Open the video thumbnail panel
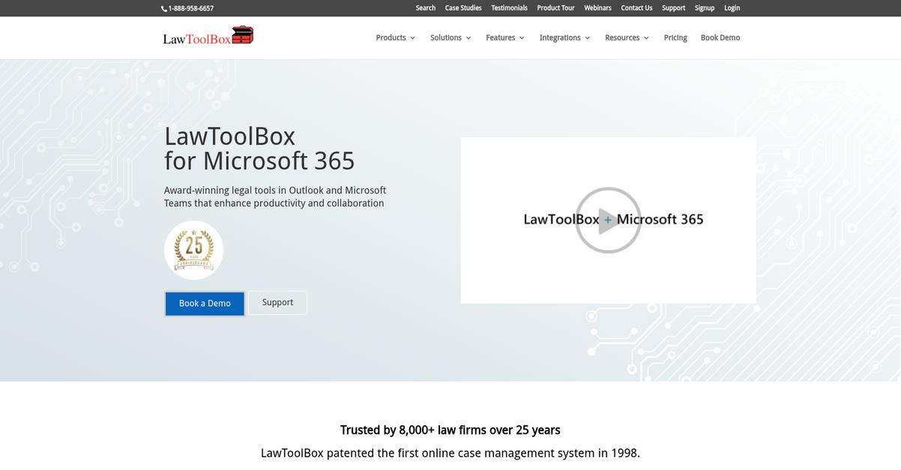The image size is (901, 470). point(608,220)
